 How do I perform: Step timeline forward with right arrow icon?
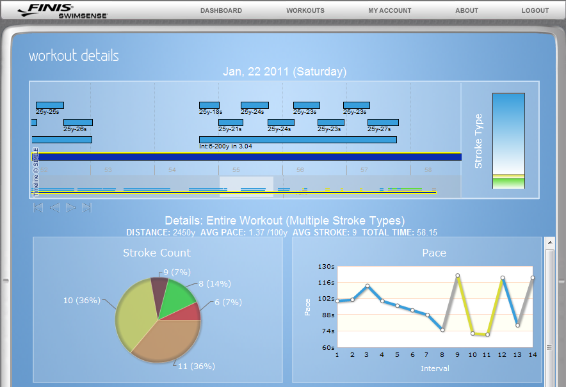point(70,208)
